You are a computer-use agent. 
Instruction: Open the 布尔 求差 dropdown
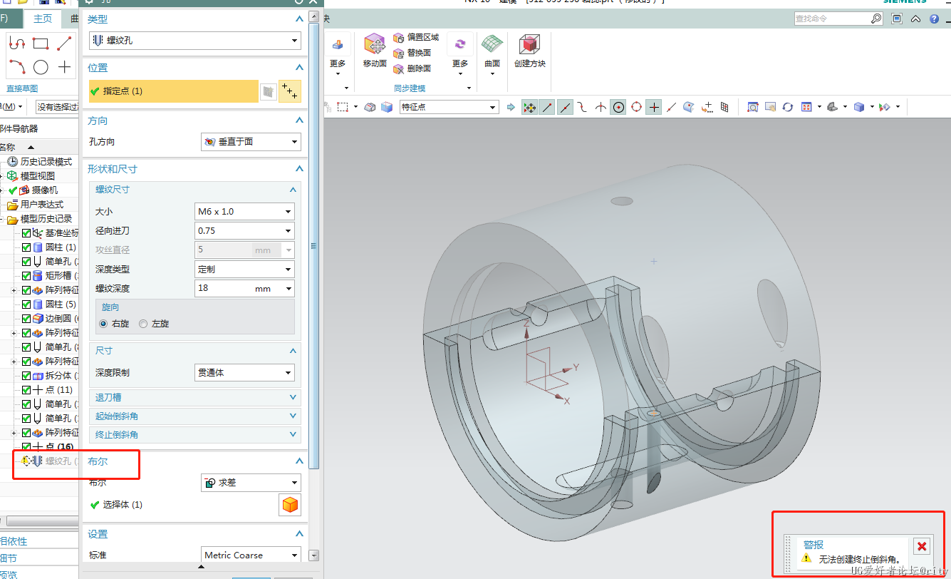251,483
